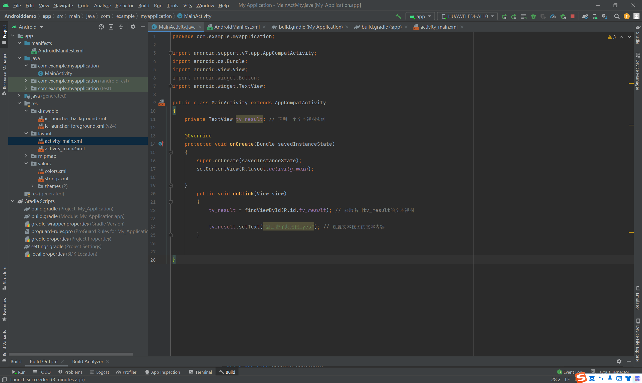The width and height of the screenshot is (642, 383).
Task: Open the Logcat tool window button
Action: [x=100, y=372]
